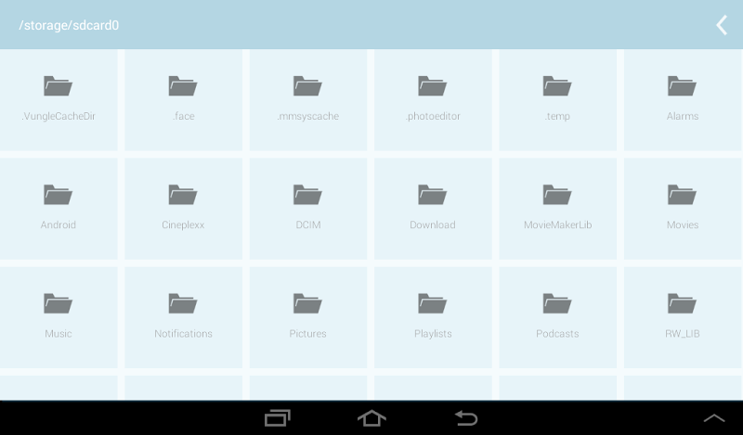Open the .photoeditor folder icon
Viewport: 743px width, 435px height.
432,86
